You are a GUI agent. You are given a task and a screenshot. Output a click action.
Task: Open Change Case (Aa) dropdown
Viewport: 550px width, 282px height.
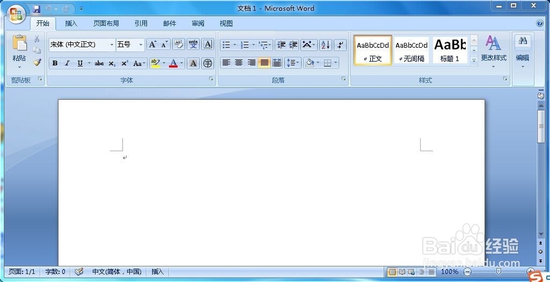point(140,63)
